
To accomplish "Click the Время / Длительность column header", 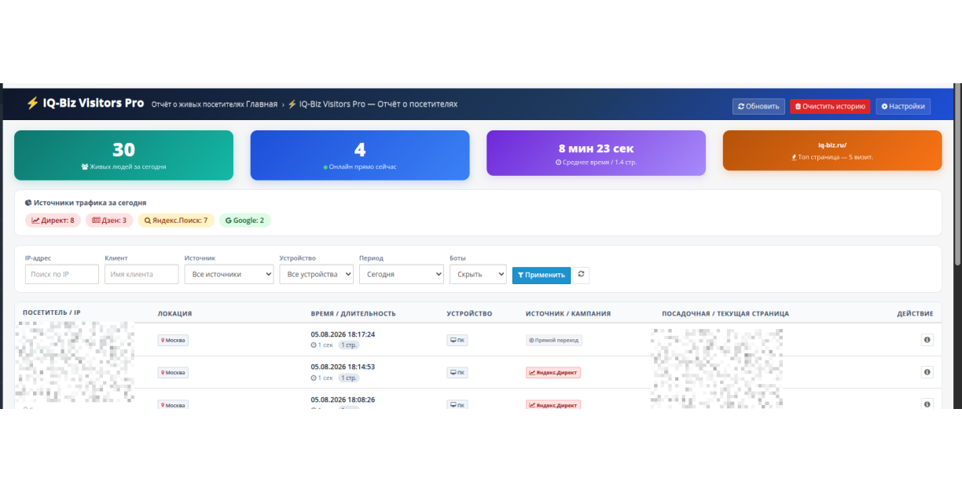I will [x=353, y=313].
